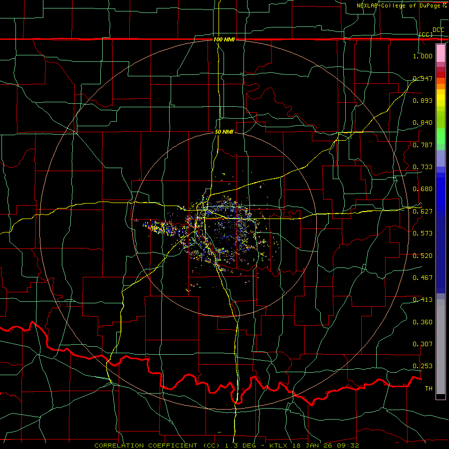Image resolution: width=449 pixels, height=449 pixels.
Task: Pick the red swatch in the color scale
Action: [441, 75]
